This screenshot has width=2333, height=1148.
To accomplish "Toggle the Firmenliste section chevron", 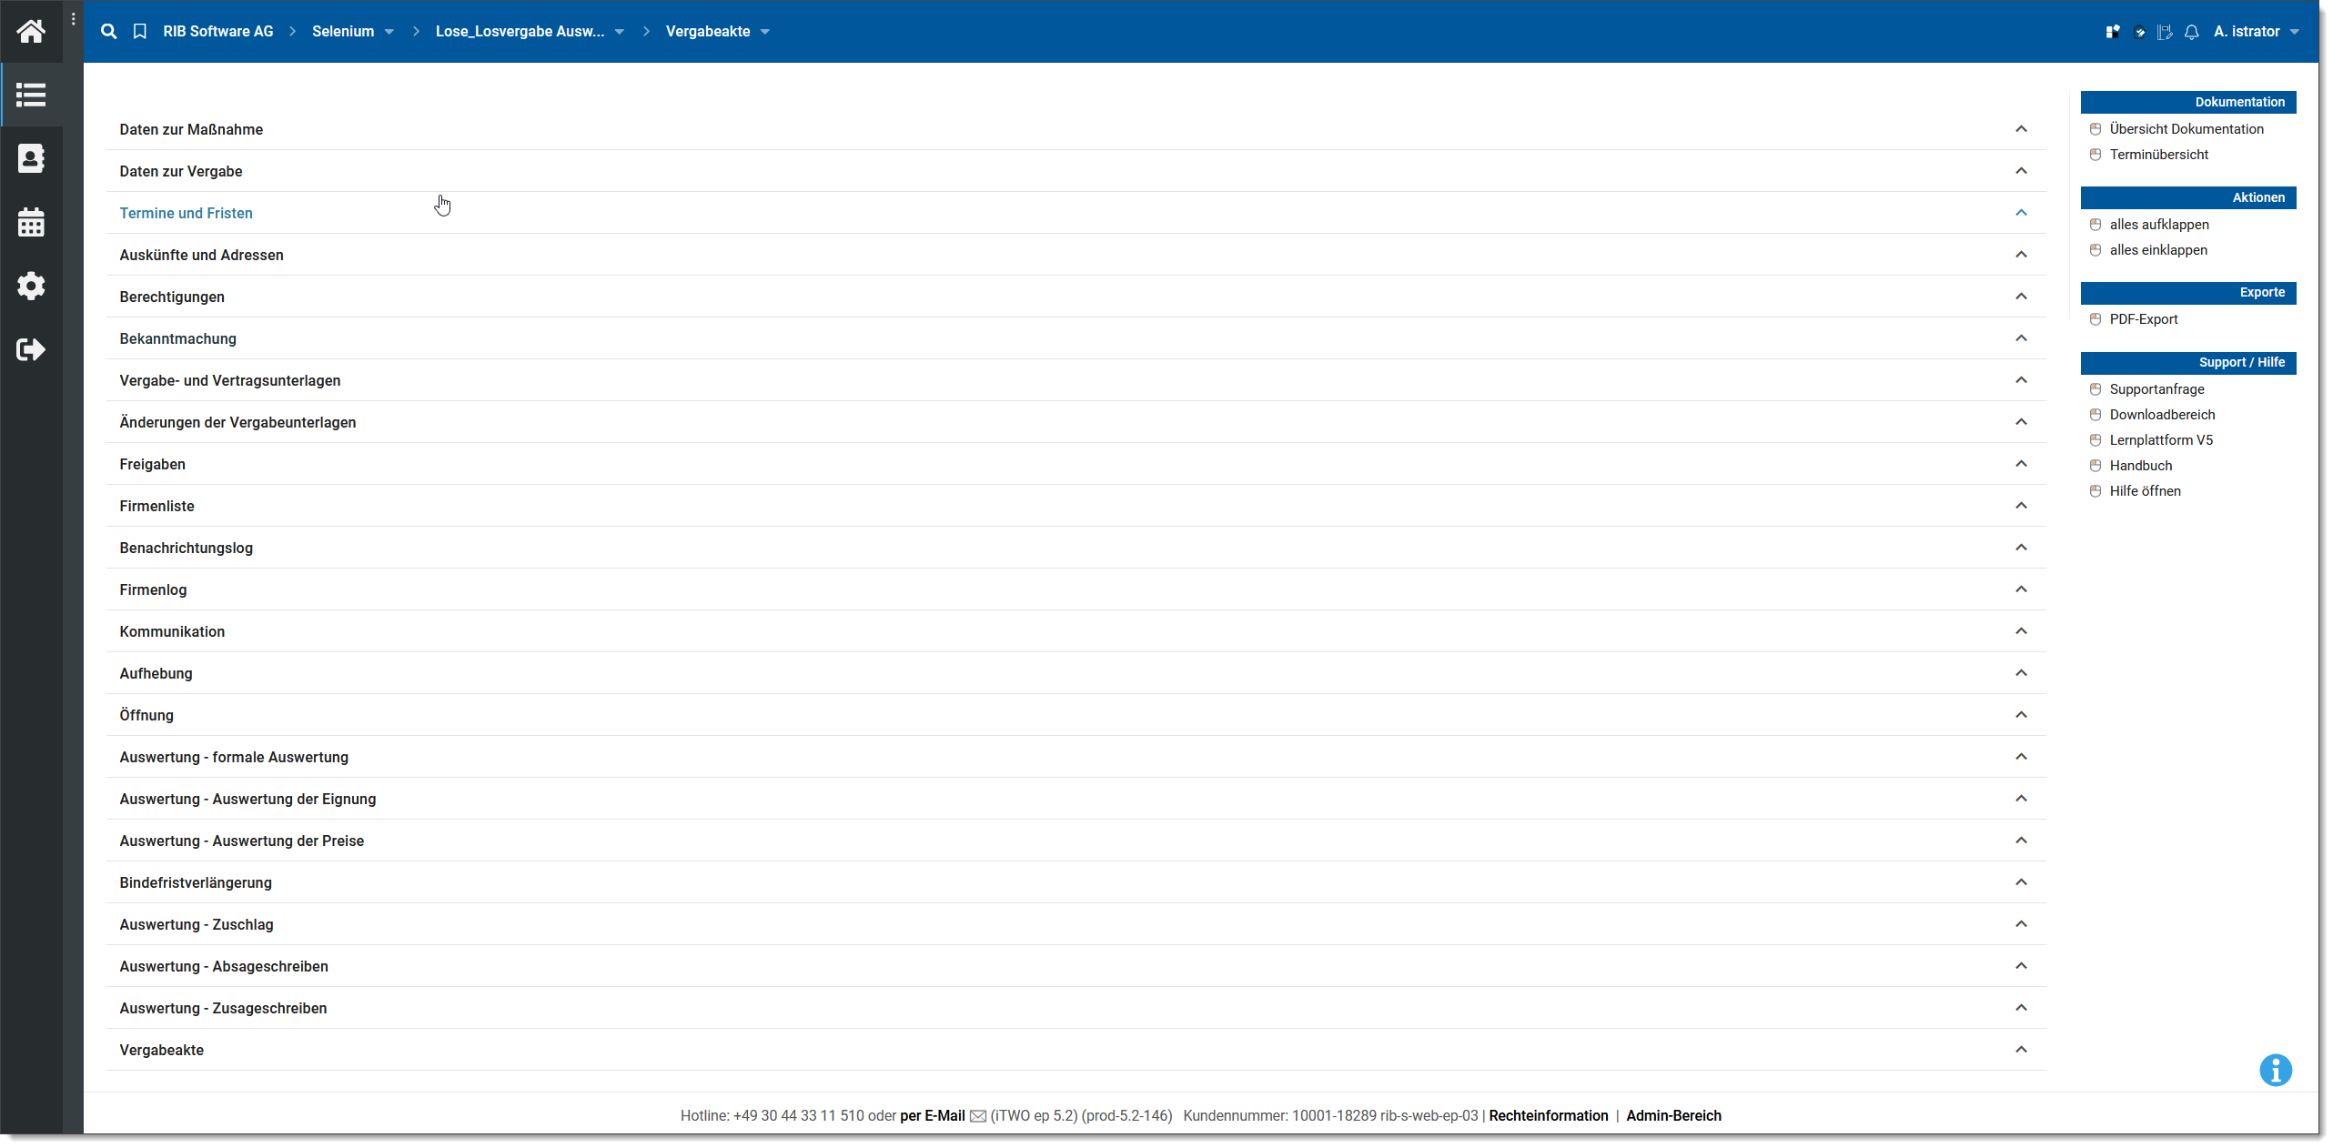I will point(2021,506).
